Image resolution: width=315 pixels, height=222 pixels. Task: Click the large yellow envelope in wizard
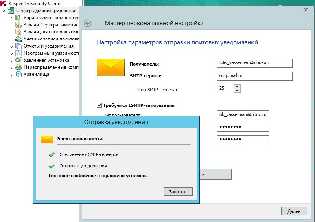tap(111, 68)
